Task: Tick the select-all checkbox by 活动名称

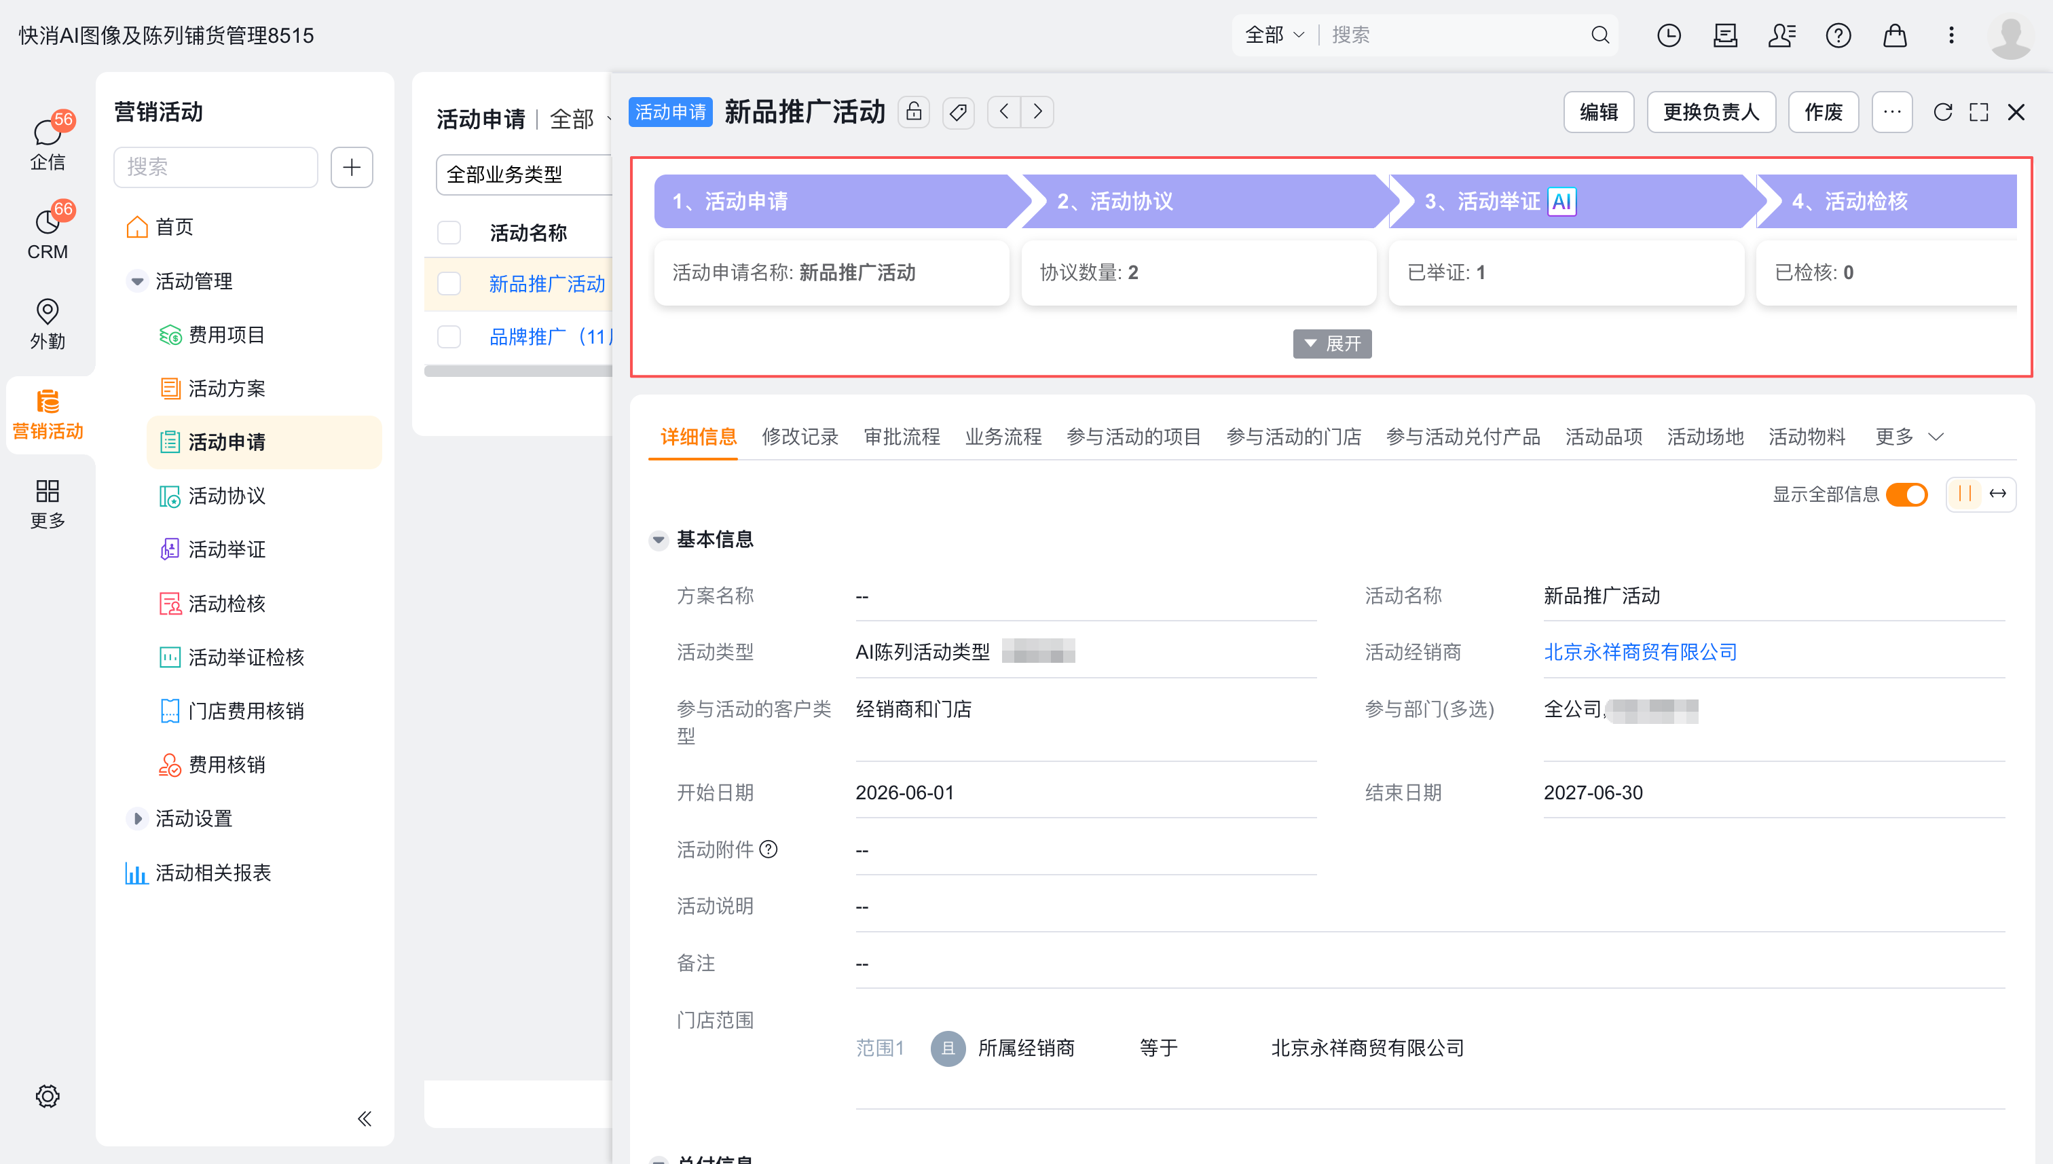Action: click(x=449, y=233)
